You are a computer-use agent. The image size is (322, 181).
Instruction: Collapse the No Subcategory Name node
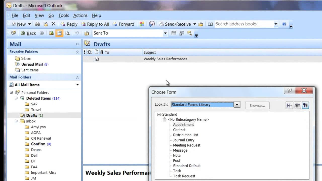(x=164, y=120)
